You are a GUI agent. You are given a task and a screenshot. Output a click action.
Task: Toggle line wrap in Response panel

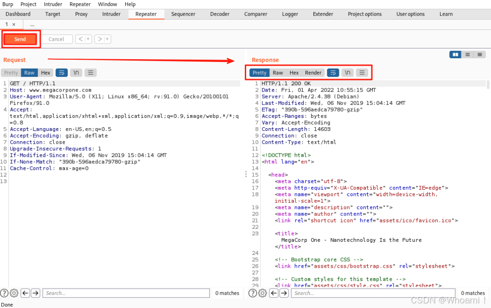click(x=333, y=73)
